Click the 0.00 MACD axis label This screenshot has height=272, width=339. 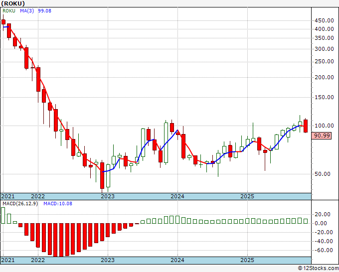coord(321,223)
